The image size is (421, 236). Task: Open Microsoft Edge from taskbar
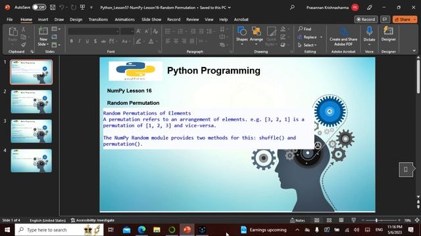[142, 229]
